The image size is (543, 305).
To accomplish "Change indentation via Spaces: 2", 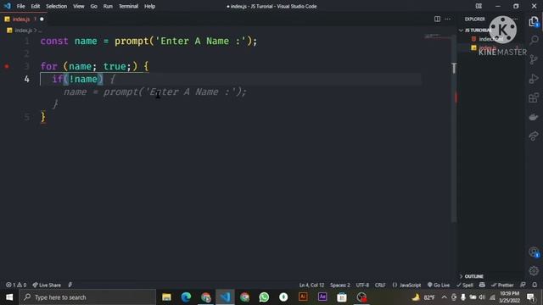I will click(x=339, y=285).
